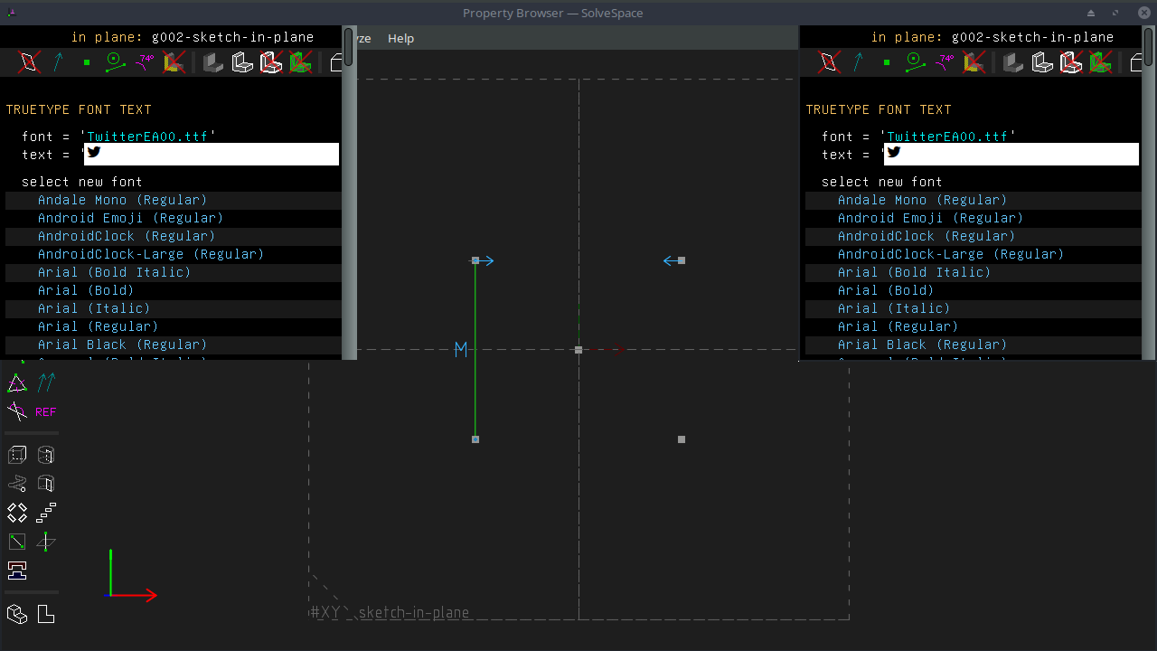Apply a parallel constraint
The height and width of the screenshot is (651, 1157).
coord(46,382)
